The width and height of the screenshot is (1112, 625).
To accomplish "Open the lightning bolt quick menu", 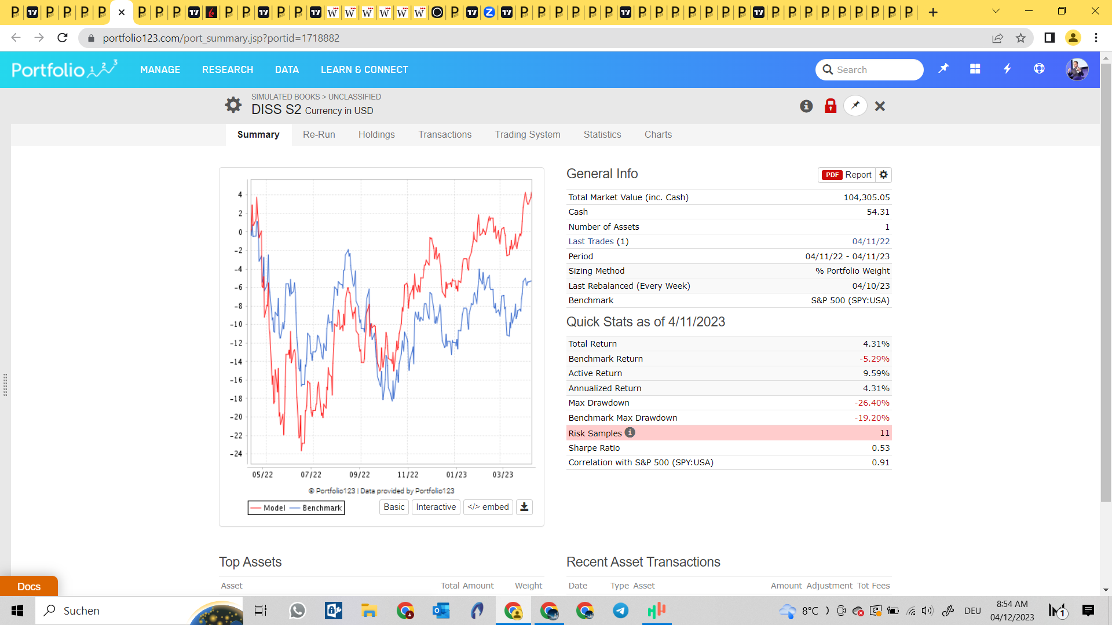I will (x=1007, y=69).
